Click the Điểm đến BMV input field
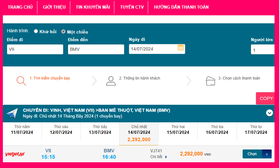The image size is (279, 168). tap(96, 49)
